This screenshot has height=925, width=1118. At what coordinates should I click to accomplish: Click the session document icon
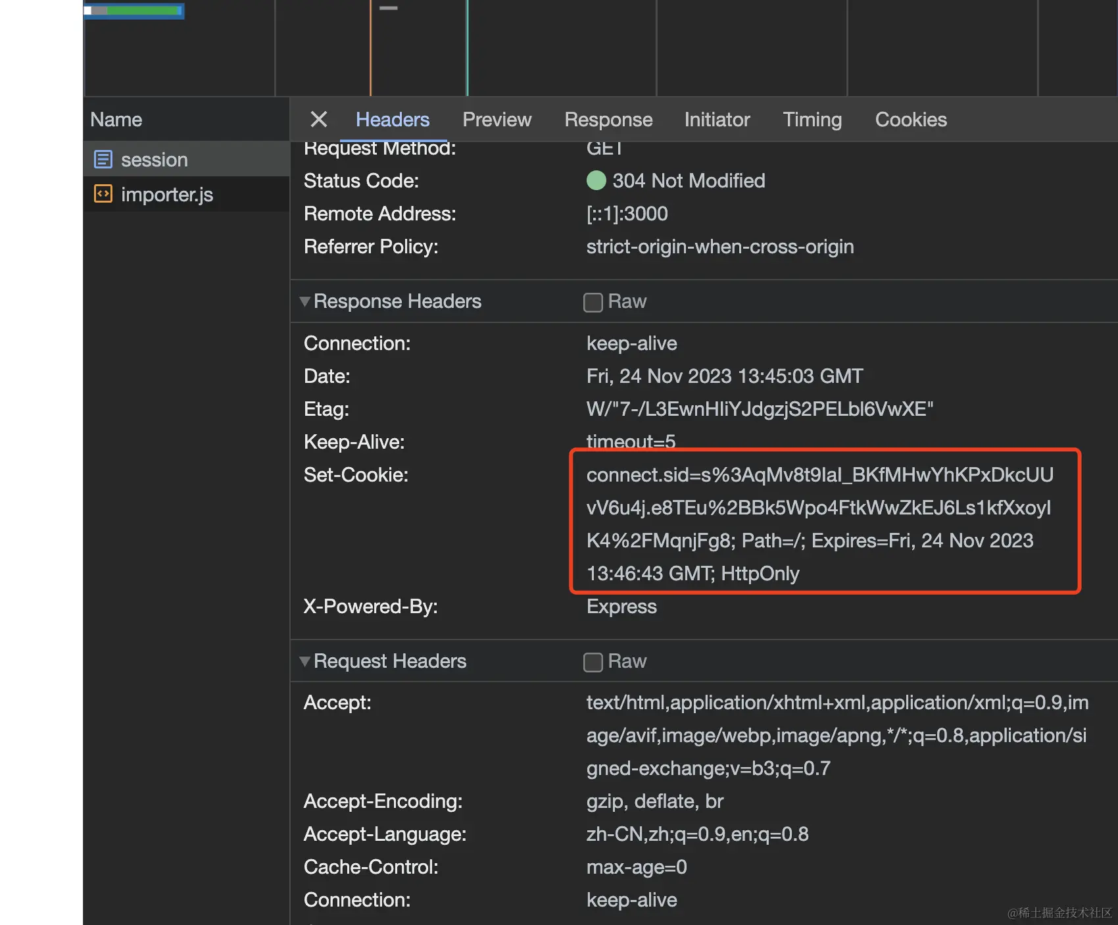[x=103, y=159]
